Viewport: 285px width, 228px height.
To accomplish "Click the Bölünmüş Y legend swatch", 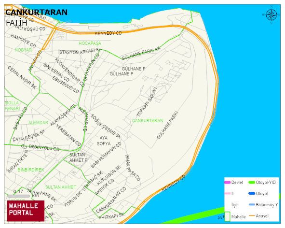I will (x=252, y=204).
